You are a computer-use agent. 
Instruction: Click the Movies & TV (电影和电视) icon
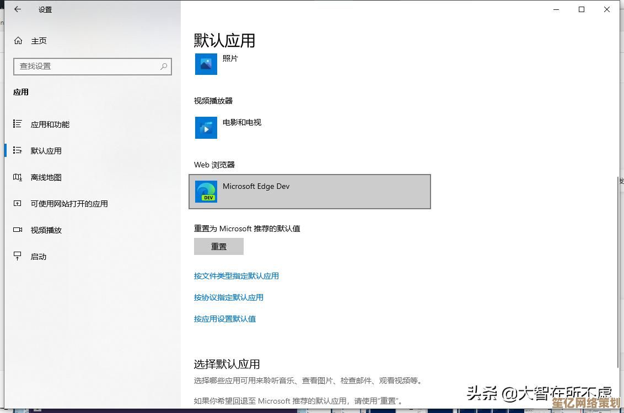pos(206,128)
